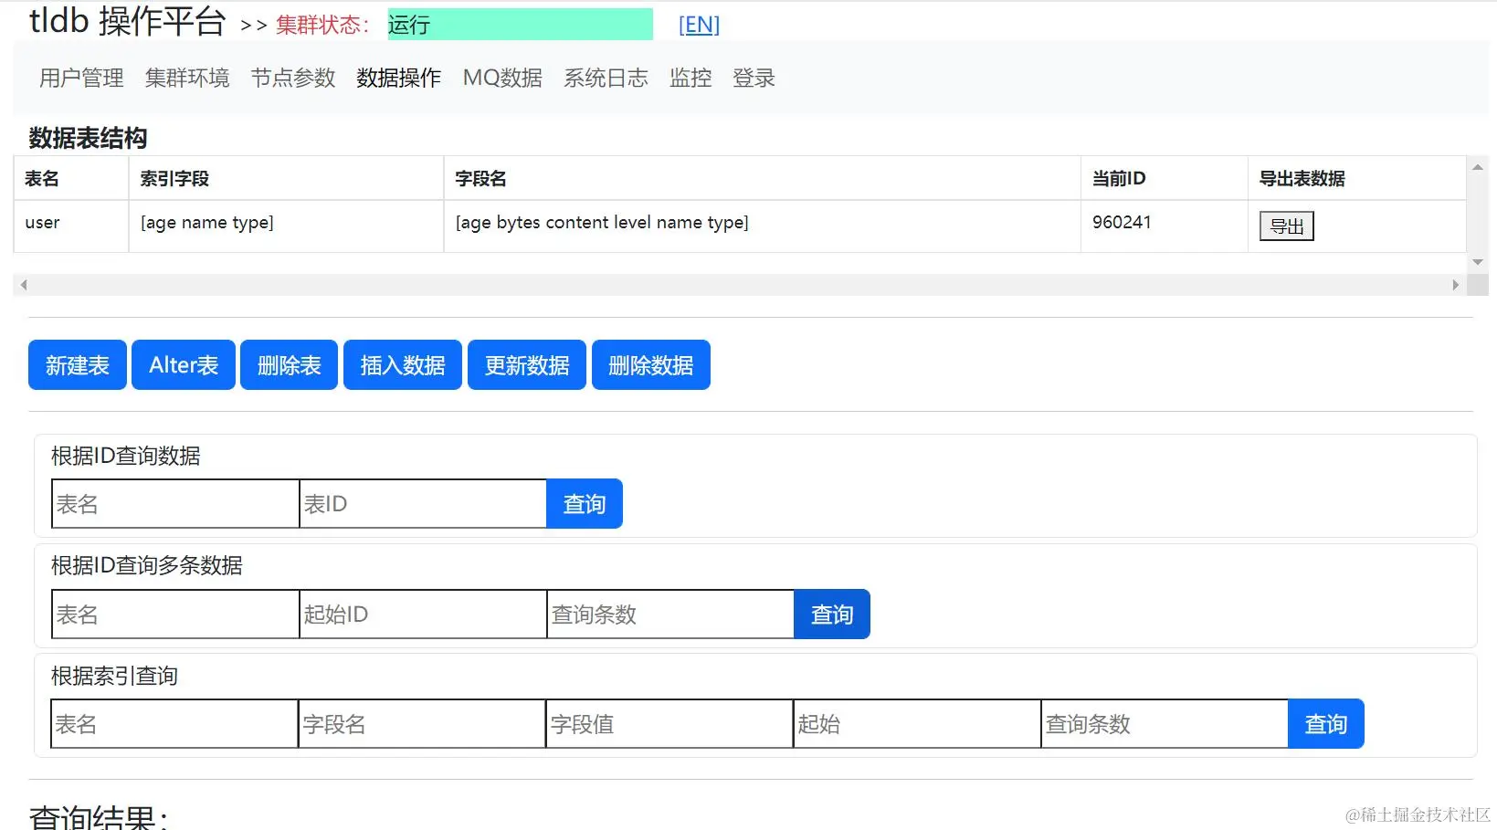
Task: Open the 监控 nav item
Action: [691, 78]
